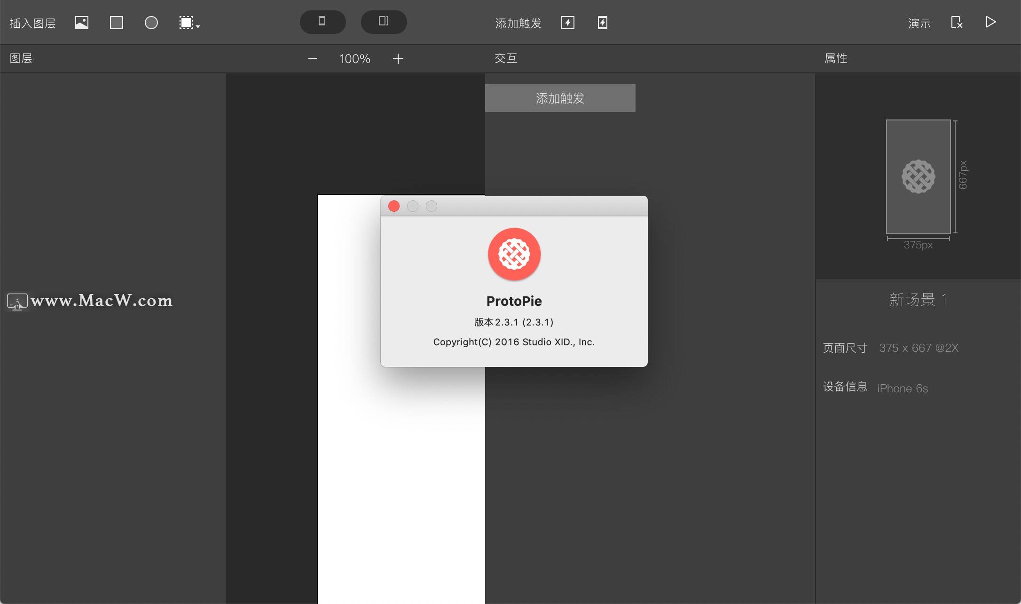Click the 图层 panel header
Viewport: 1021px width, 604px height.
21,58
